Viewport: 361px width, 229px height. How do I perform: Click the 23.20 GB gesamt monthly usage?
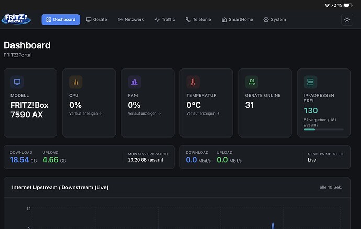coord(145,159)
